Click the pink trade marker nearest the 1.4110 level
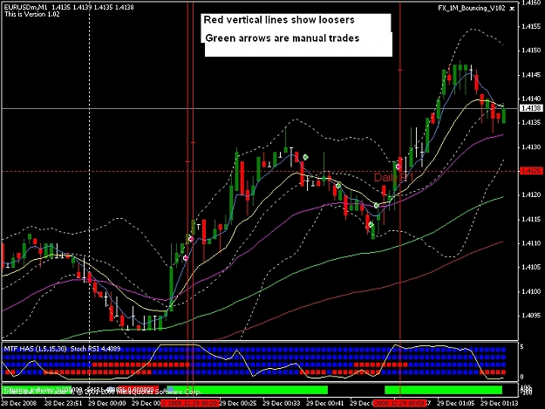The width and height of the screenshot is (545, 409). 190,239
